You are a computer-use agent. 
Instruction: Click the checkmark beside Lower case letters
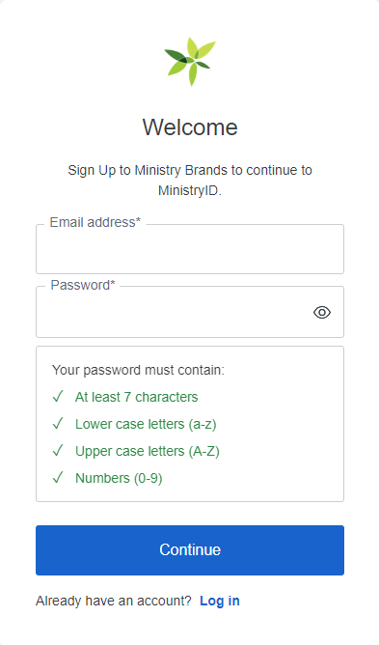[x=58, y=424]
